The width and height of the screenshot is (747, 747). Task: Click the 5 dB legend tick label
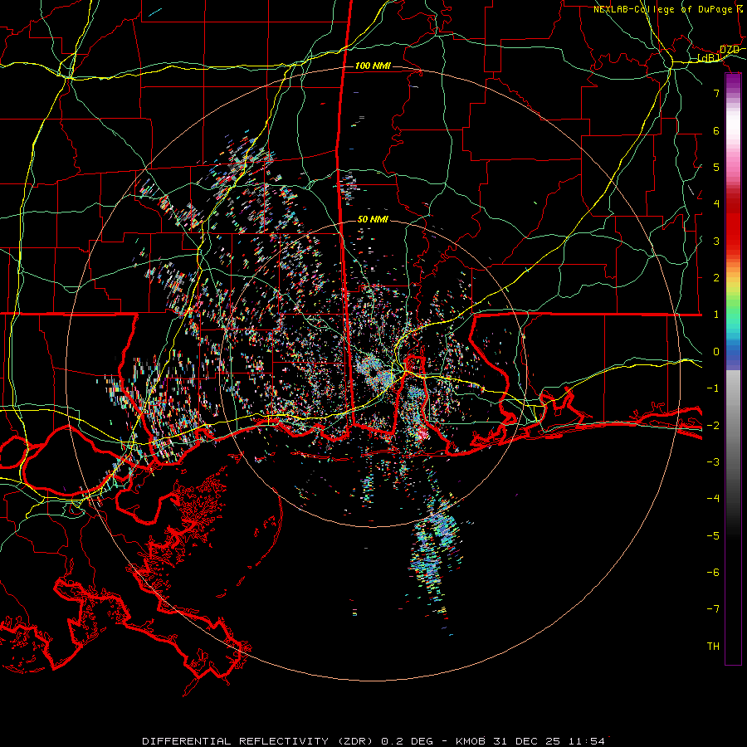point(716,167)
